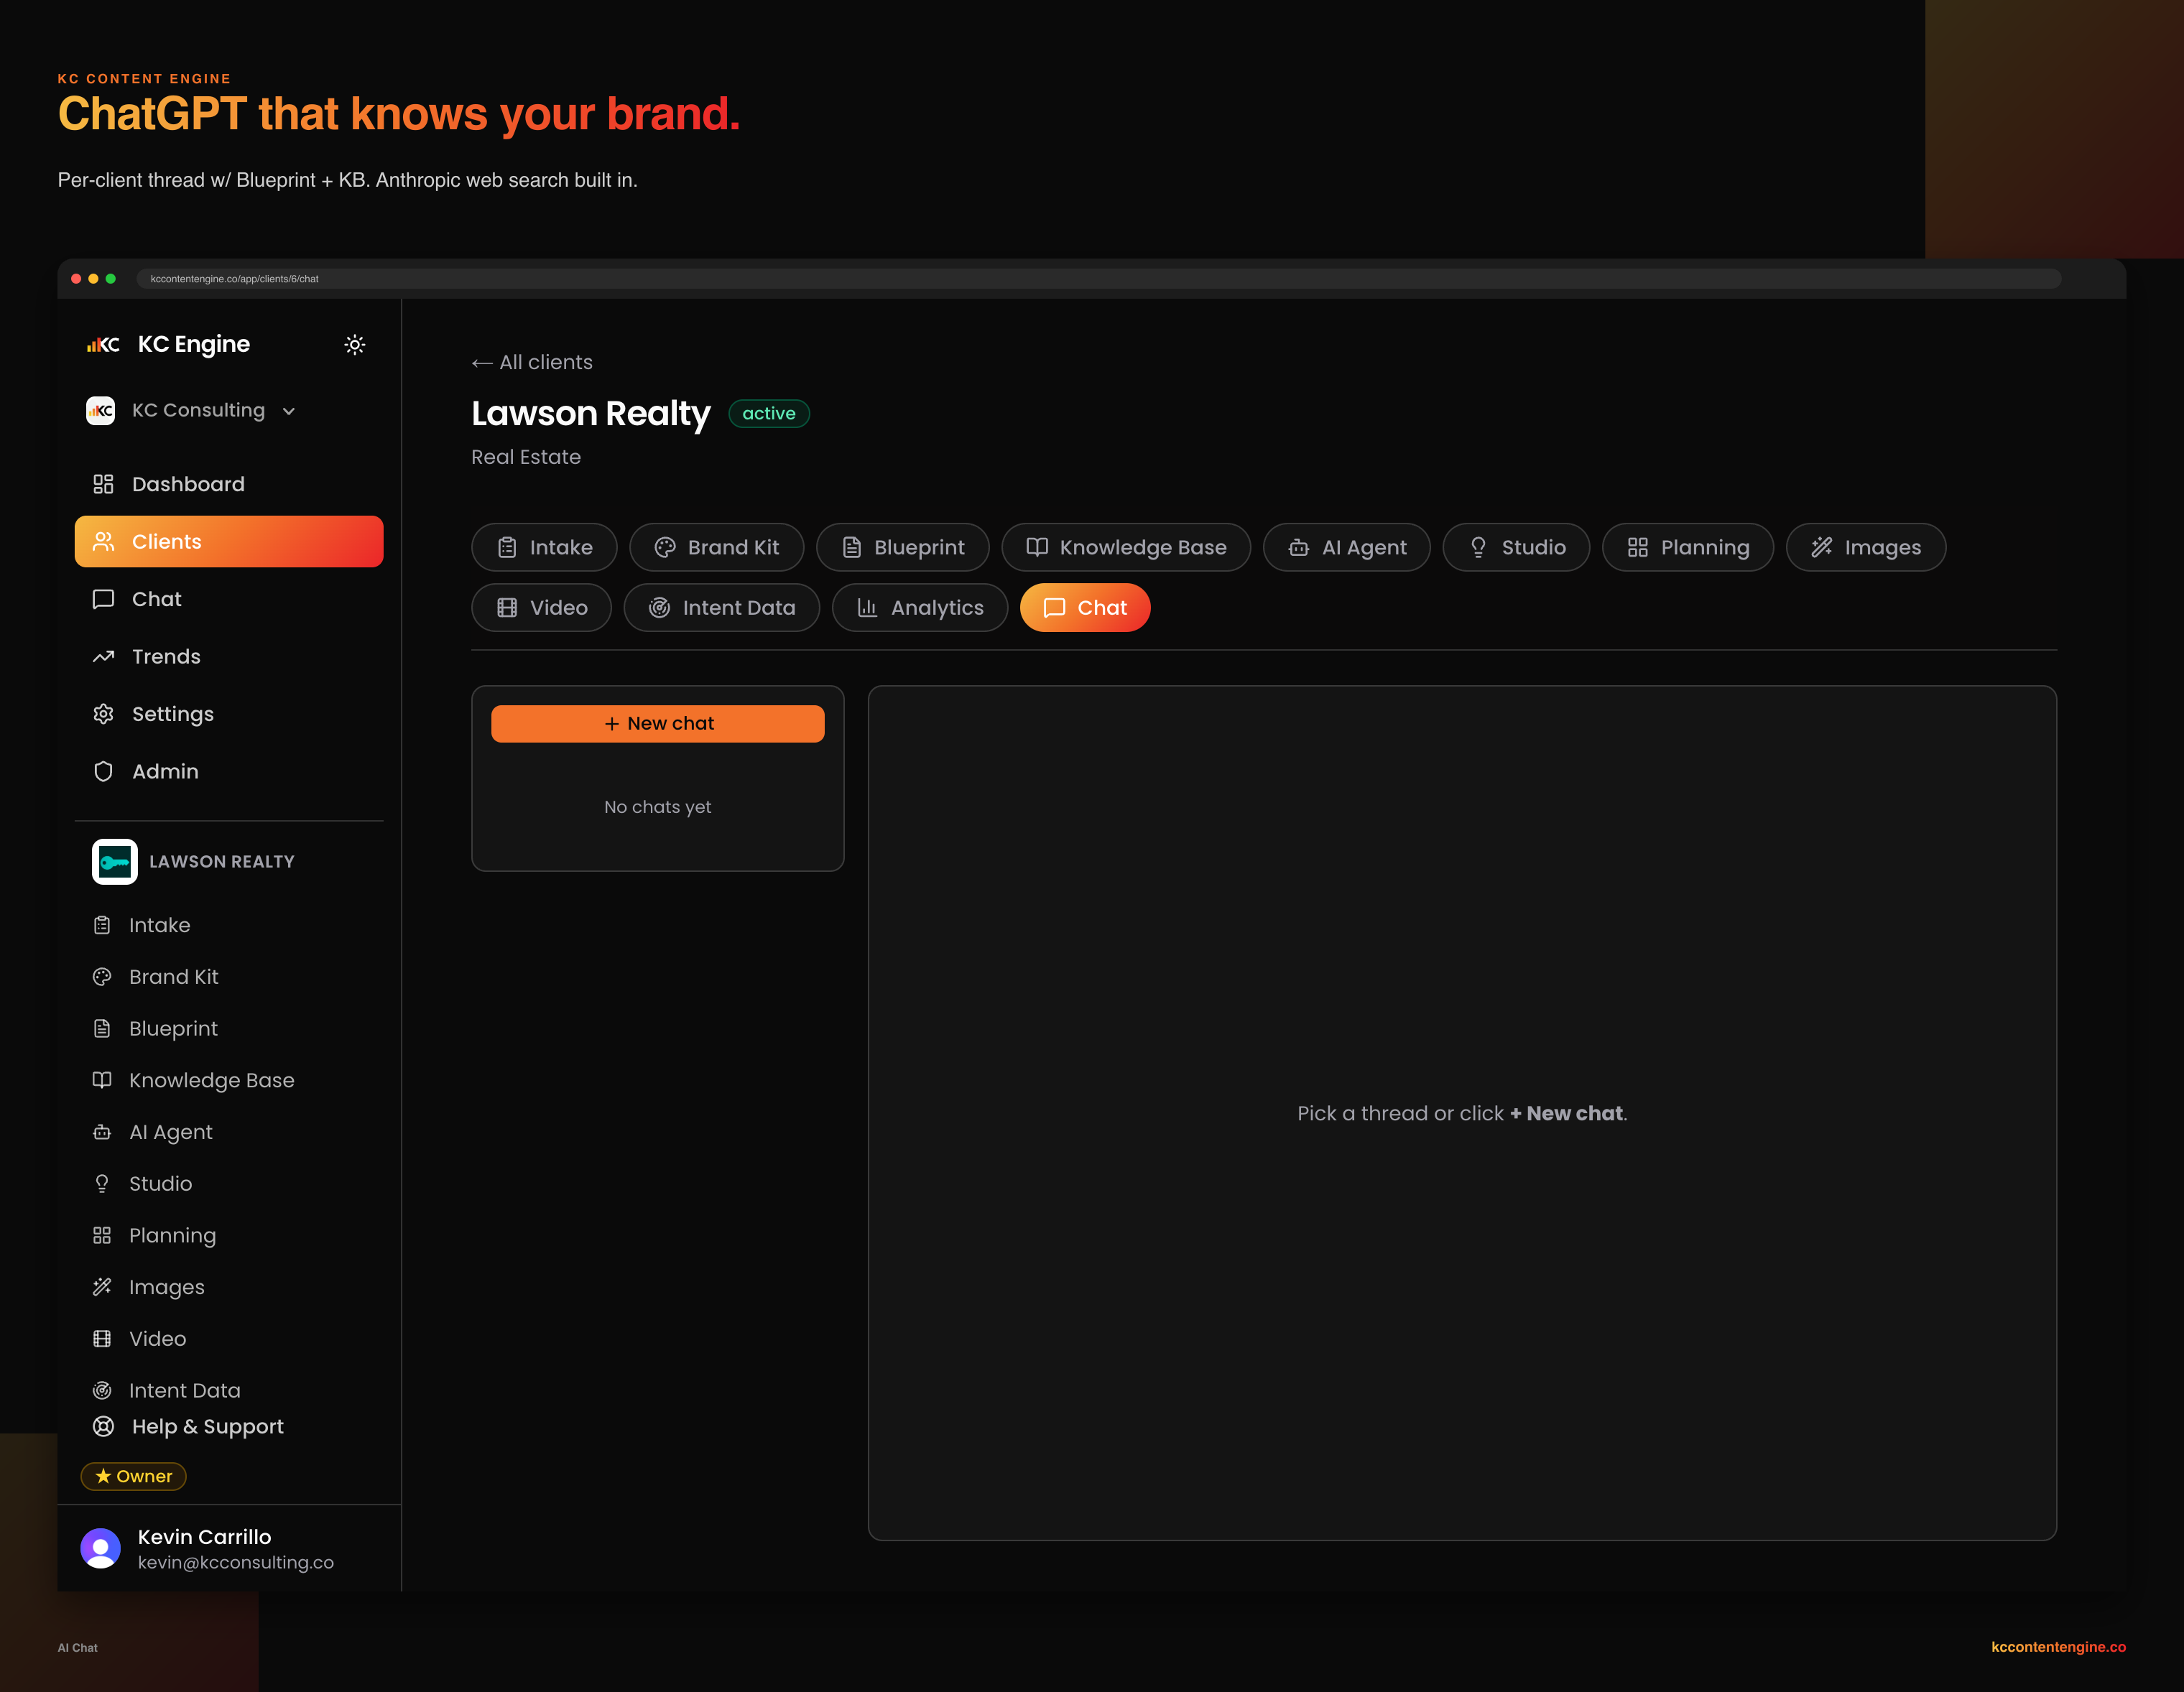The height and width of the screenshot is (1692, 2184).
Task: Open Planning in the sidebar list
Action: point(229,1235)
